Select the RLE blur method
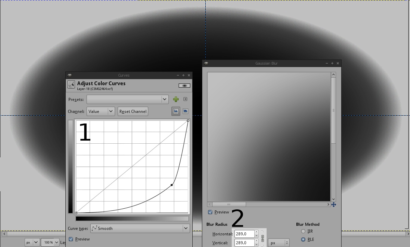This screenshot has height=247, width=410. tap(303, 239)
